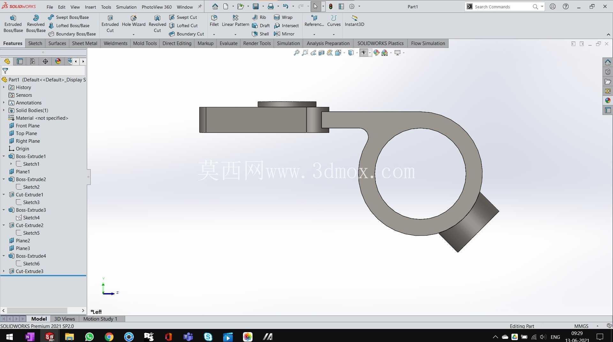Image resolution: width=613 pixels, height=342 pixels.
Task: Click the feature tree filter field
Action: (43, 71)
